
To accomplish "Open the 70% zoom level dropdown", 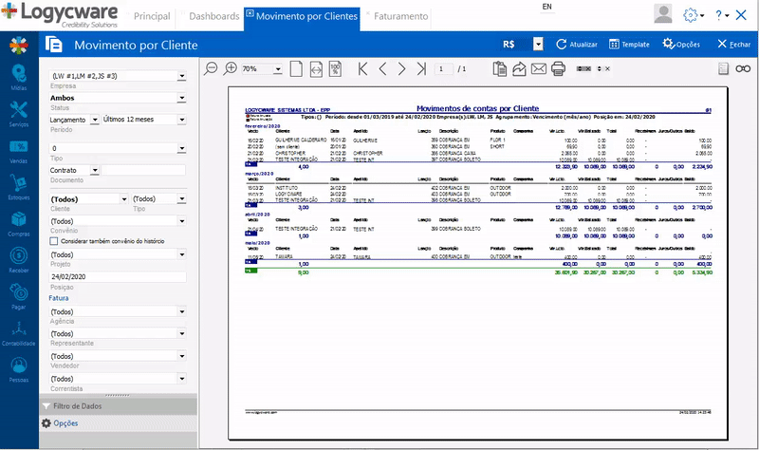I will coord(278,69).
